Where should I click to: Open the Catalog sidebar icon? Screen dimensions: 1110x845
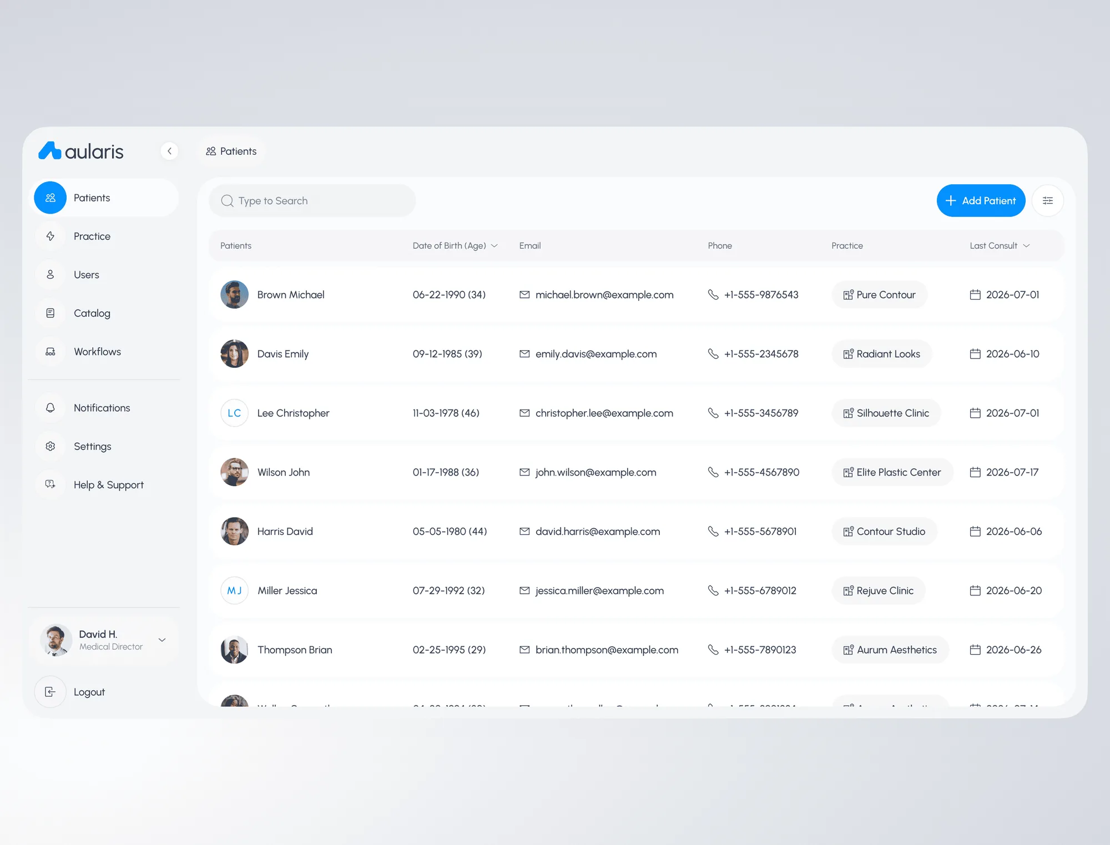pos(51,313)
